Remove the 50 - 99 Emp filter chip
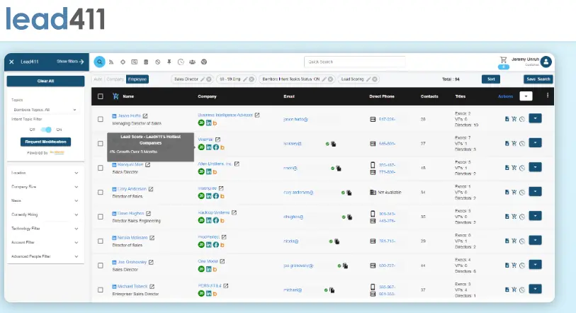The image size is (576, 313). 252,79
